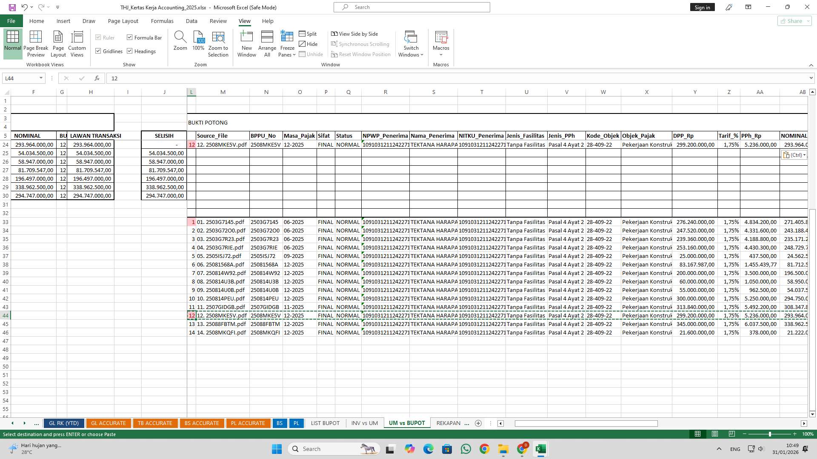817x459 pixels.
Task: Uncheck the Headings option
Action: (130, 51)
